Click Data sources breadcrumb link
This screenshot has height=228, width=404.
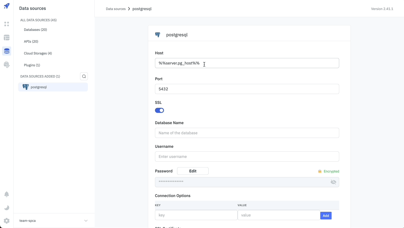[116, 9]
